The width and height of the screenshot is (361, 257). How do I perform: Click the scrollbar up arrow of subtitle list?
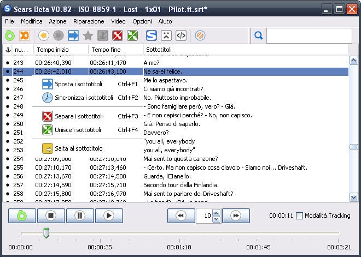353,61
